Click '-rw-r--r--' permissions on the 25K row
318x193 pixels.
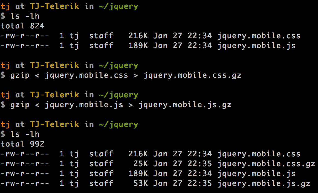click(25, 164)
